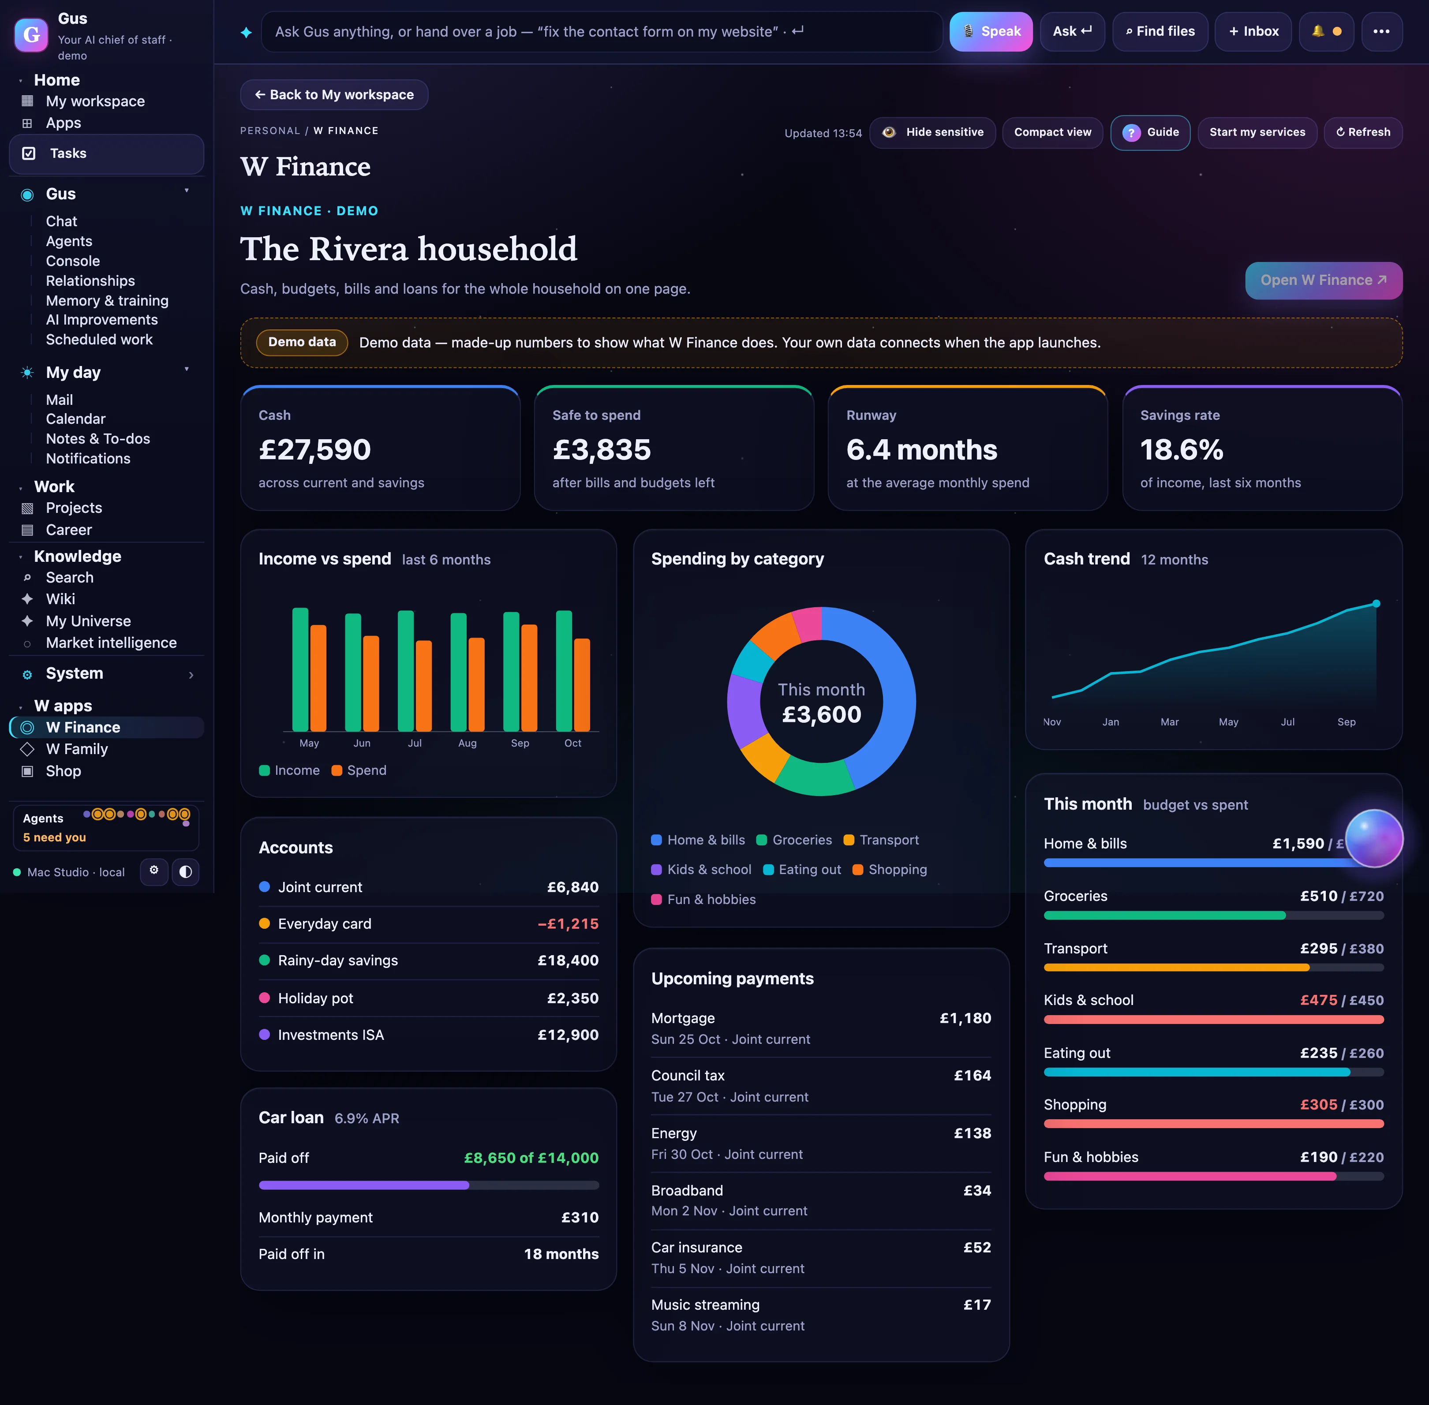Click the Car loan paid off progress bar
Image resolution: width=1429 pixels, height=1405 pixels.
tap(429, 1185)
